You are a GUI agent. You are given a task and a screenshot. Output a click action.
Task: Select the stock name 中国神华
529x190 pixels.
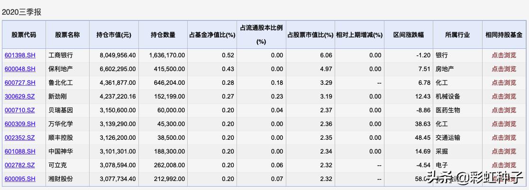click(61, 152)
